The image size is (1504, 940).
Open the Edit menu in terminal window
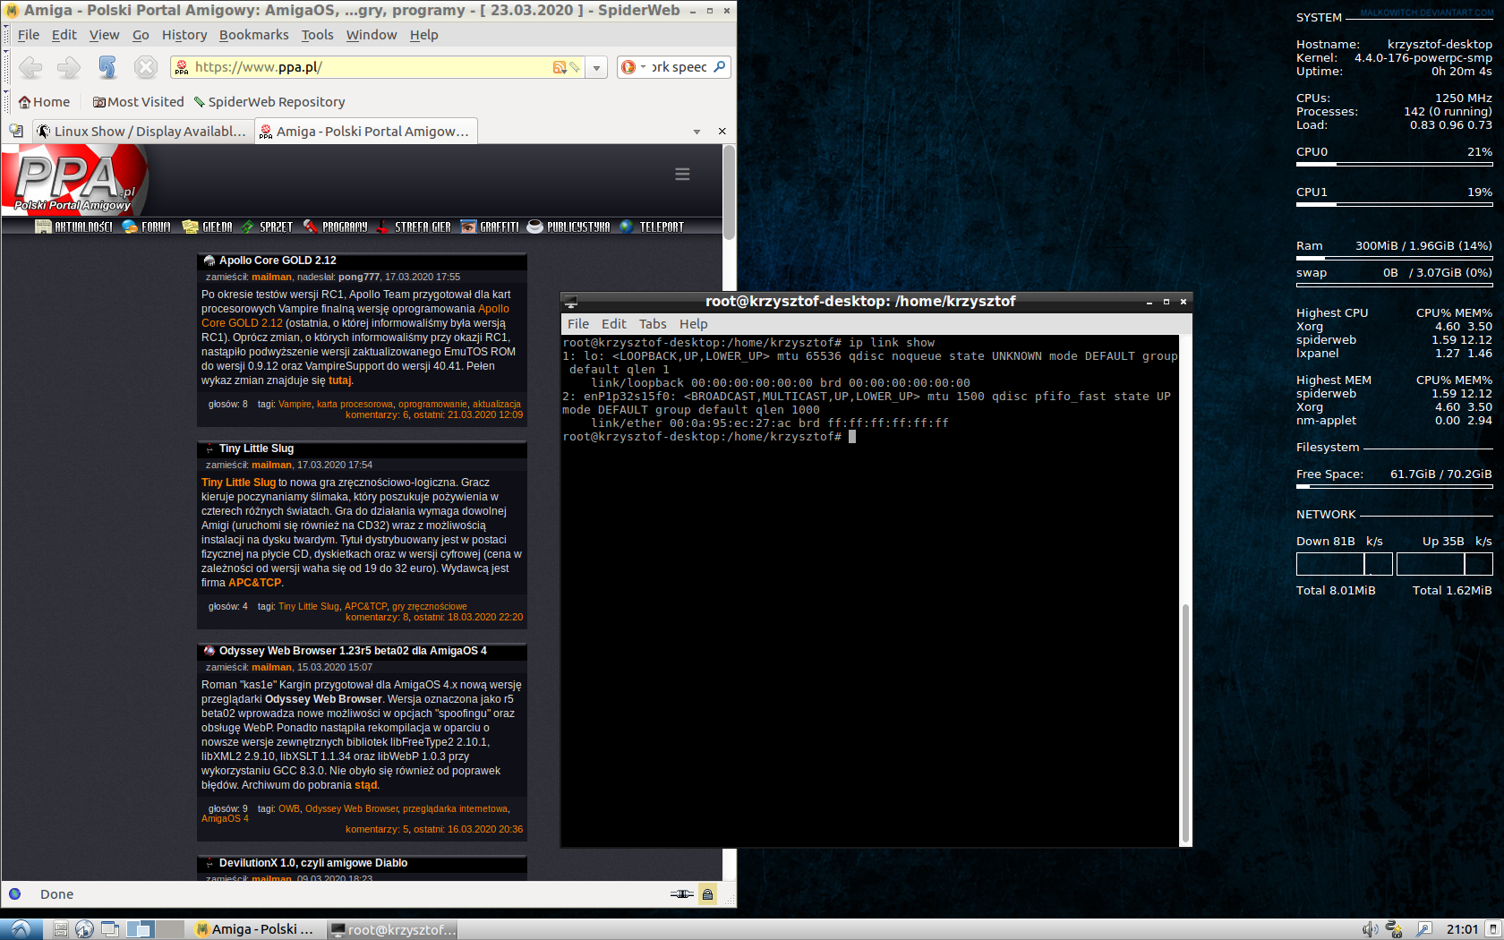click(614, 324)
